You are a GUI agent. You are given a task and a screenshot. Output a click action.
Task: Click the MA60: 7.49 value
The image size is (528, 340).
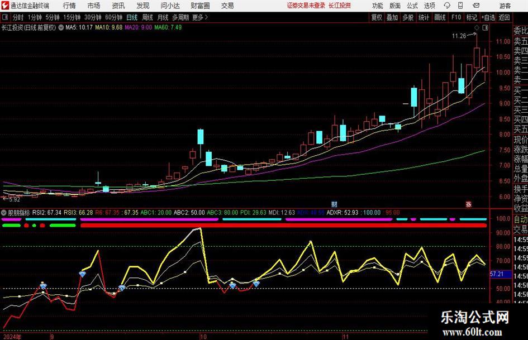point(168,27)
